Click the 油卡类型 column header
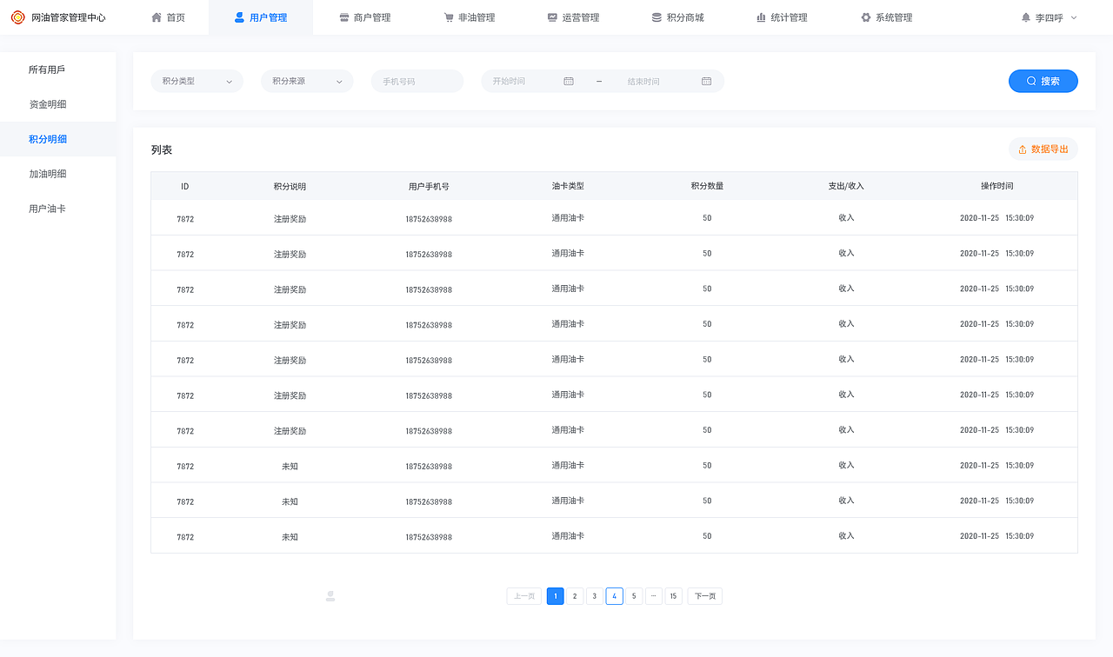Screen dimensions: 1113x657 (568, 186)
